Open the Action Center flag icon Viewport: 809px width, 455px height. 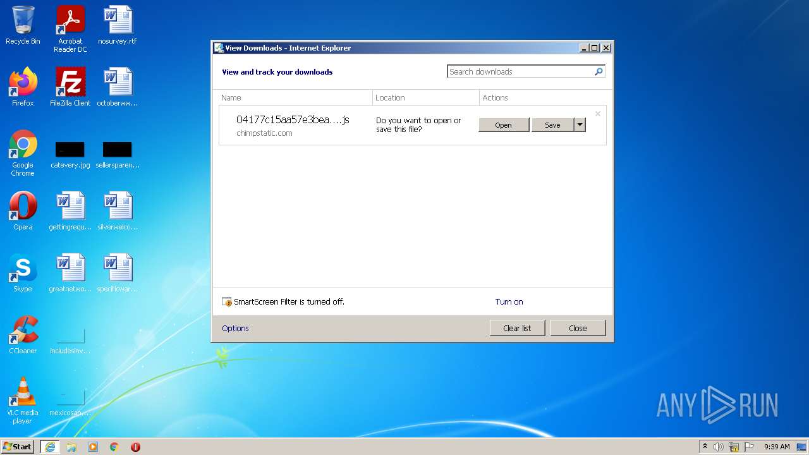(749, 447)
